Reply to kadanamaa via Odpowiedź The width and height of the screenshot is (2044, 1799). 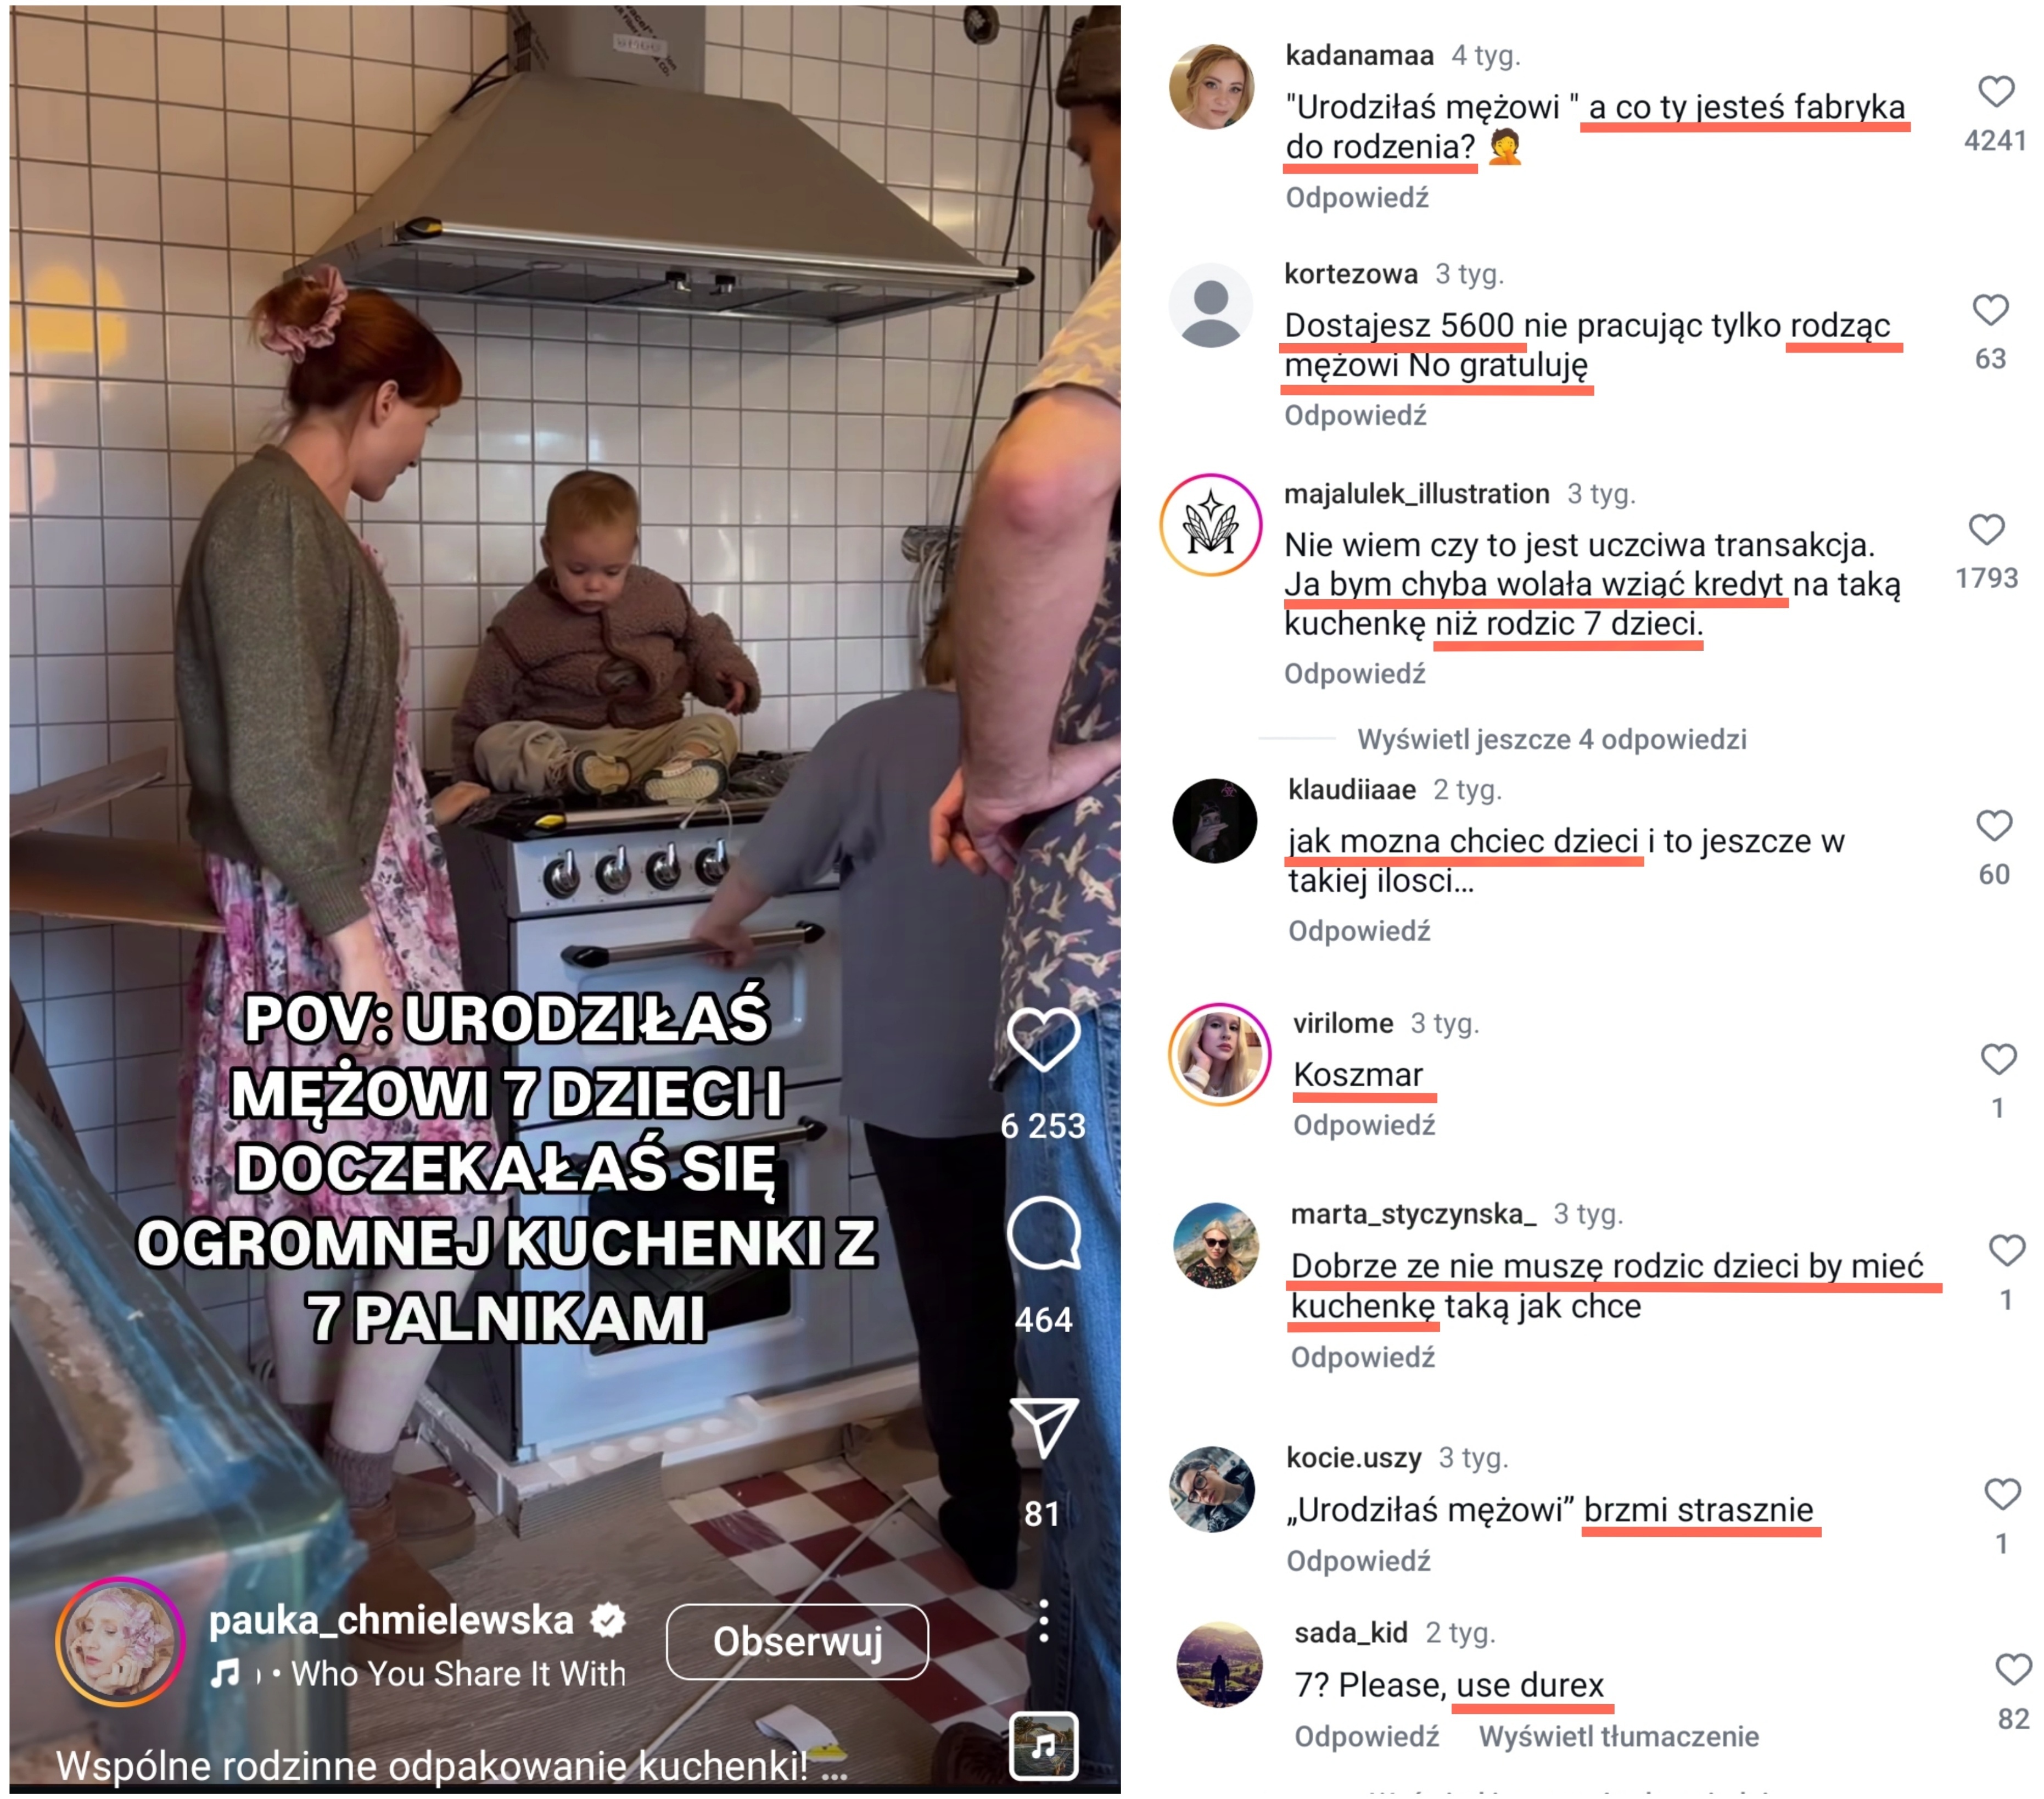click(1357, 198)
